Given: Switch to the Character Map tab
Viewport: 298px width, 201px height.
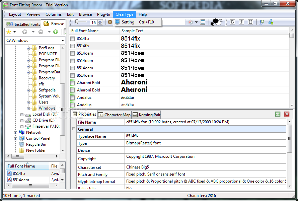Looking at the screenshot, I should 115,115.
